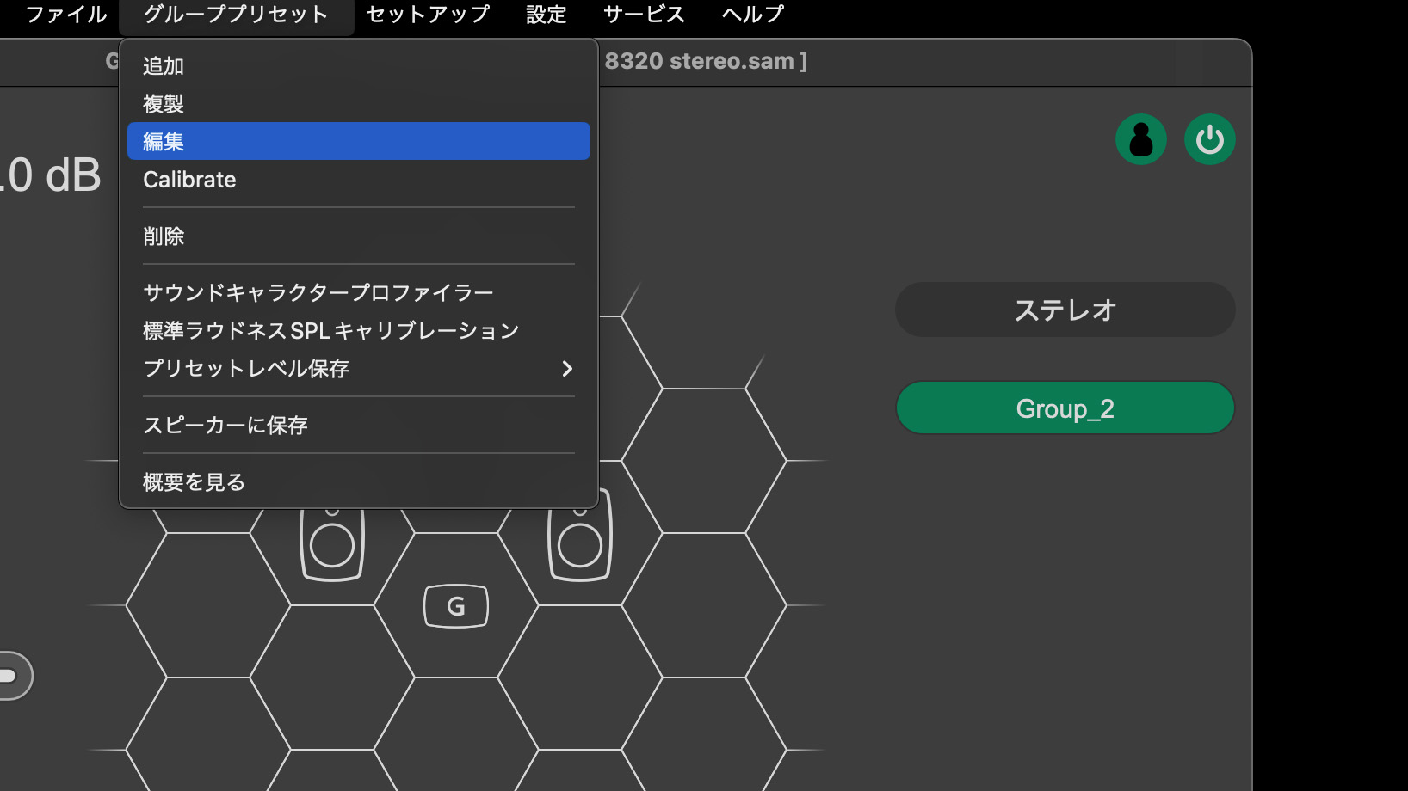Select 追加 from the group preset menu
1408x791 pixels.
click(x=162, y=64)
